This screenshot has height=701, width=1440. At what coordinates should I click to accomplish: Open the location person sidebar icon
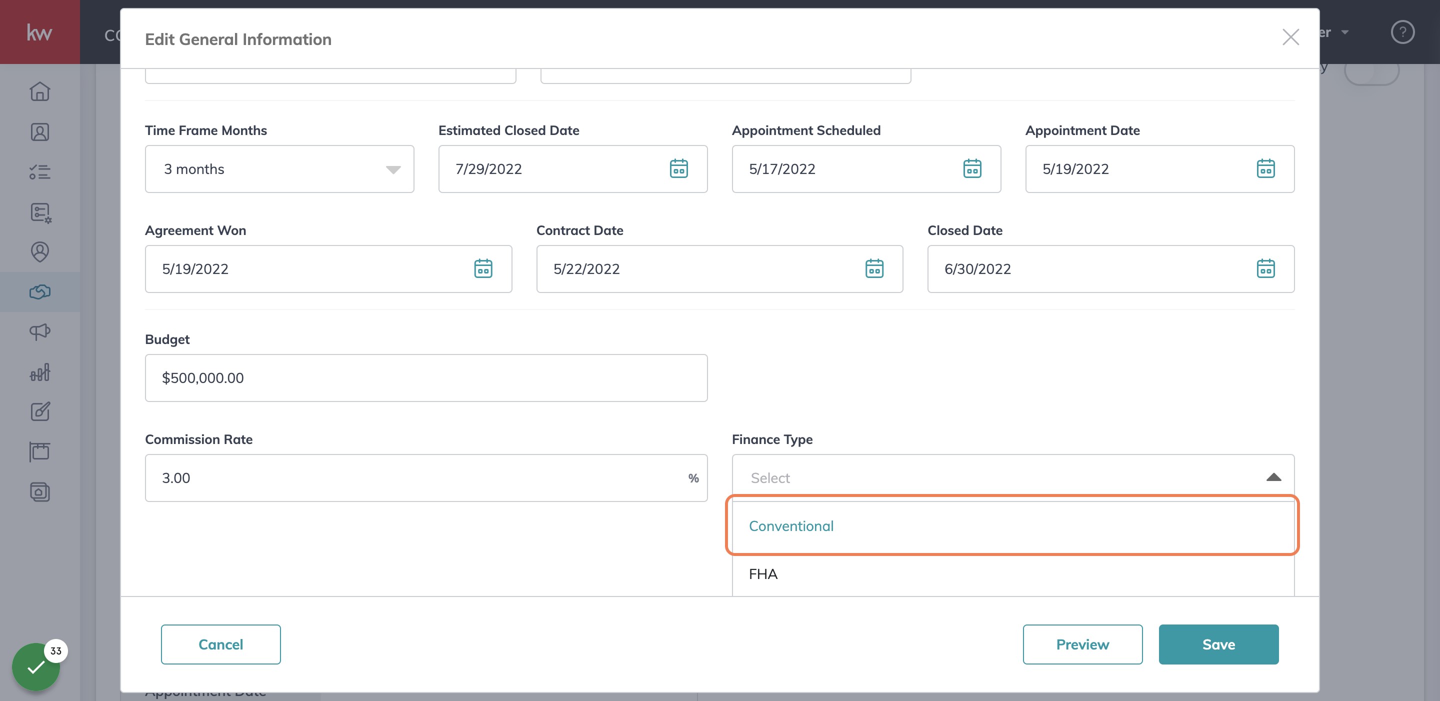click(x=39, y=251)
